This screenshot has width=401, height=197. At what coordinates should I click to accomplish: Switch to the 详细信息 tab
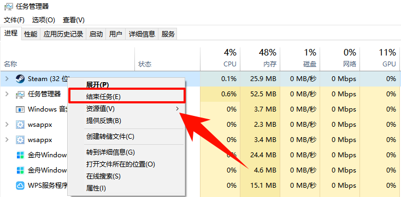[141, 34]
